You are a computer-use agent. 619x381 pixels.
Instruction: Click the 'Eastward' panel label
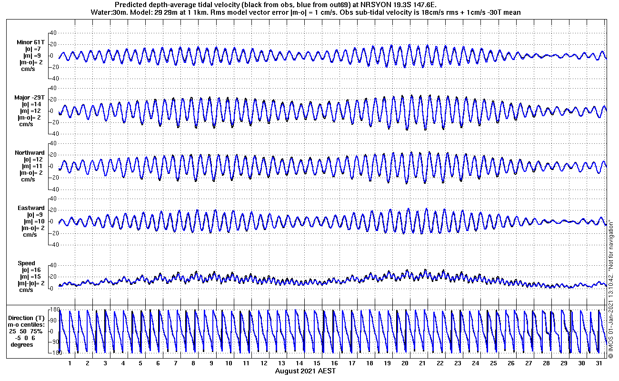31,208
